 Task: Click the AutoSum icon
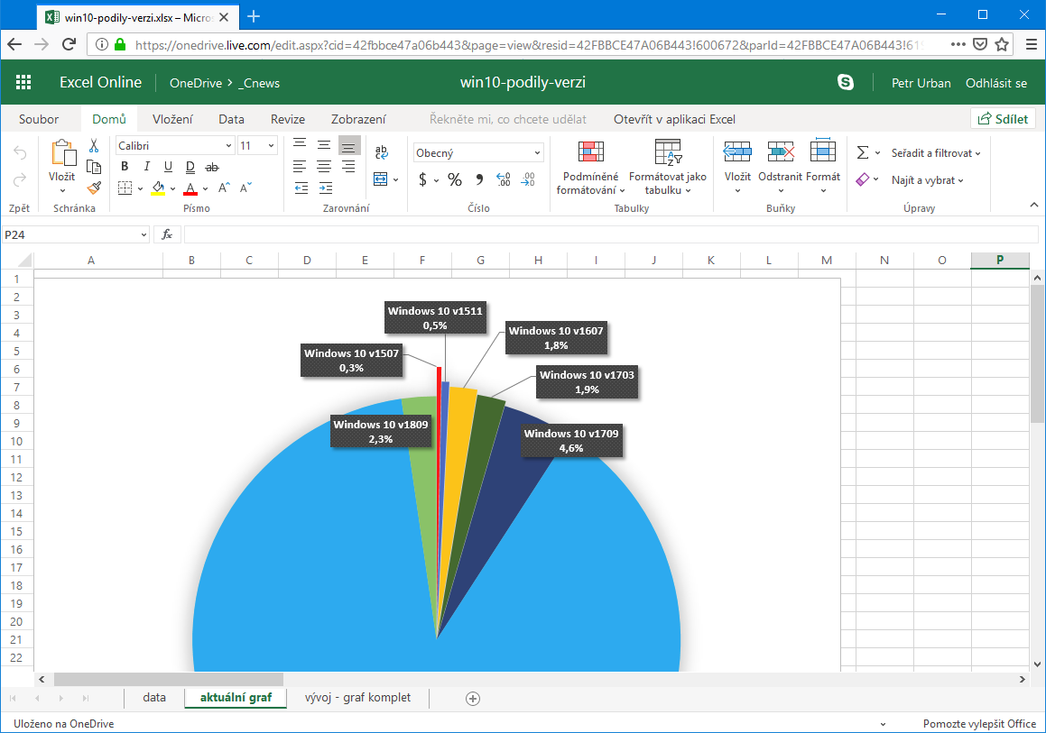tap(864, 151)
